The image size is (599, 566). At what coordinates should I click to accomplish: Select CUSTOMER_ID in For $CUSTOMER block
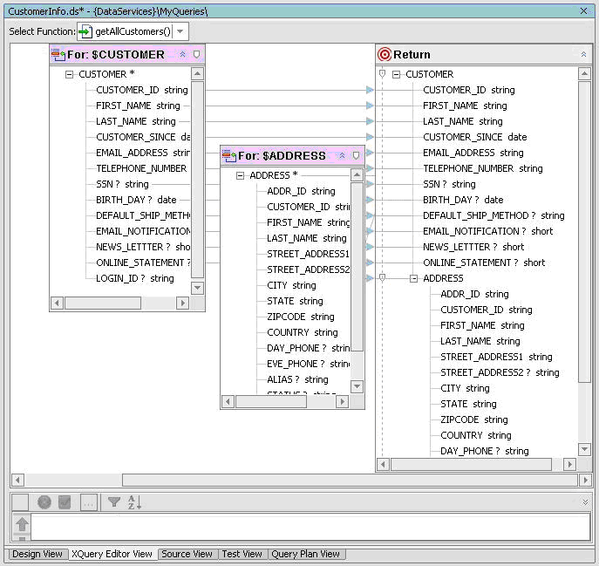142,90
